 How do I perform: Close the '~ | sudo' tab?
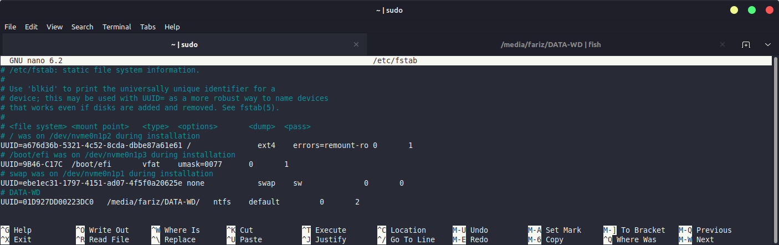[356, 44]
